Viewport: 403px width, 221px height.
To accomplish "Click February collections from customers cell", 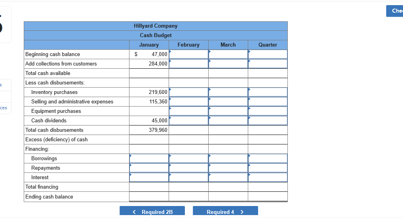I will (x=189, y=64).
